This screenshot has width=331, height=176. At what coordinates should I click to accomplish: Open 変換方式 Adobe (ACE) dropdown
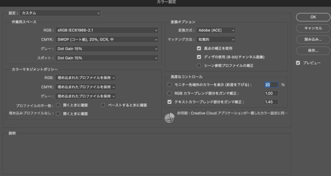point(216,30)
